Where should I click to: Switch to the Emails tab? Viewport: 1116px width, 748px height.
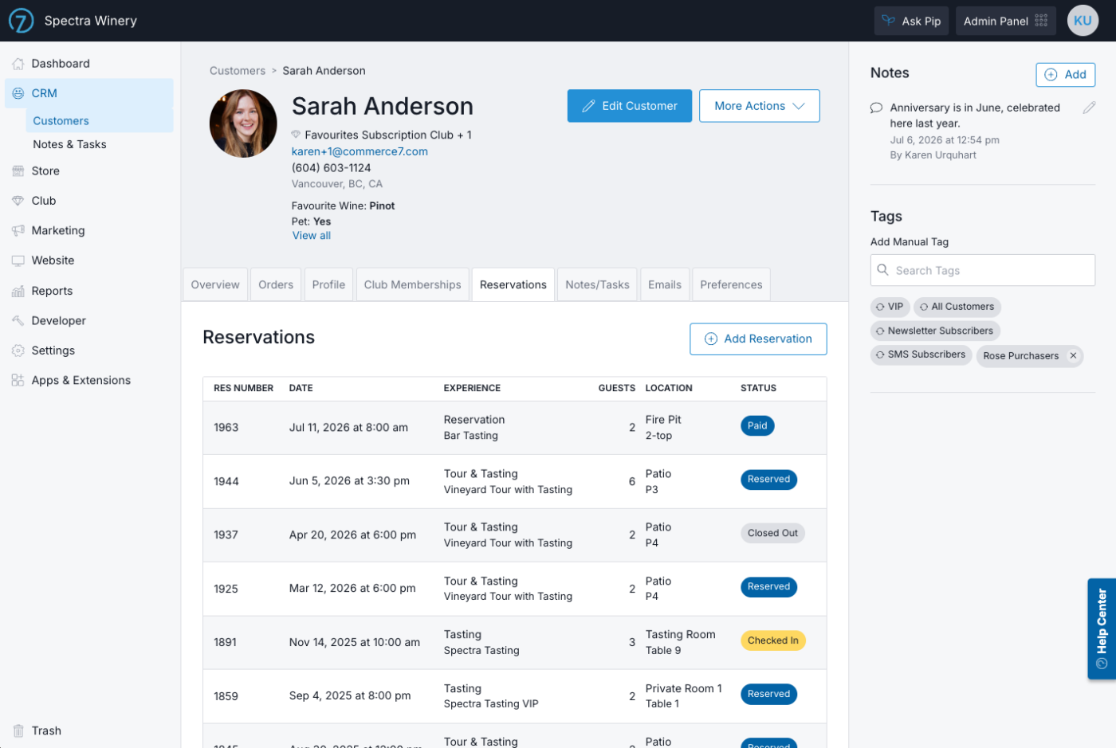(x=665, y=285)
